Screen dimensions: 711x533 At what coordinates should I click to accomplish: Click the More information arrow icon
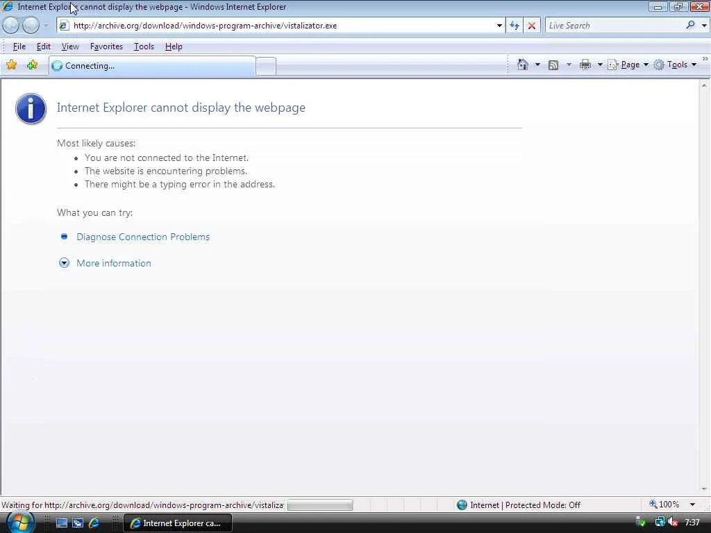point(64,263)
